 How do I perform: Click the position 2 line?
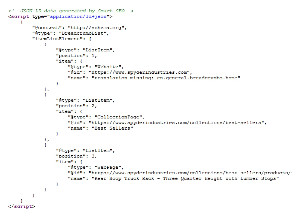click(x=76, y=106)
